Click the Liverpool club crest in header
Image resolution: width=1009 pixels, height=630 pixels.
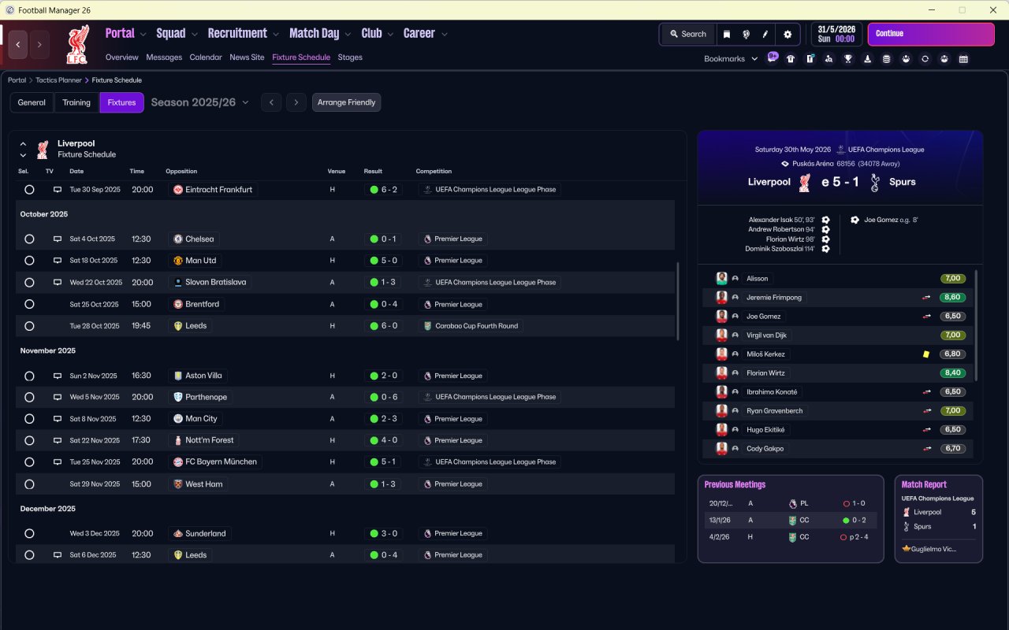[77, 44]
